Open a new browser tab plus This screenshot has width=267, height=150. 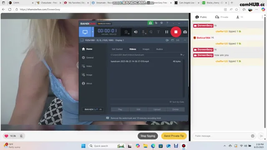(232, 3)
